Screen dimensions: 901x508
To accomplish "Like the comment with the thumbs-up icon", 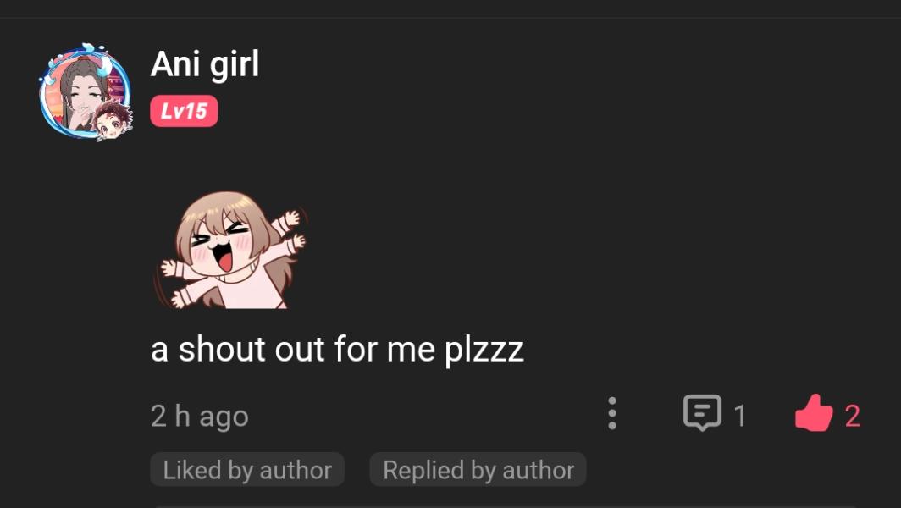I will point(814,414).
